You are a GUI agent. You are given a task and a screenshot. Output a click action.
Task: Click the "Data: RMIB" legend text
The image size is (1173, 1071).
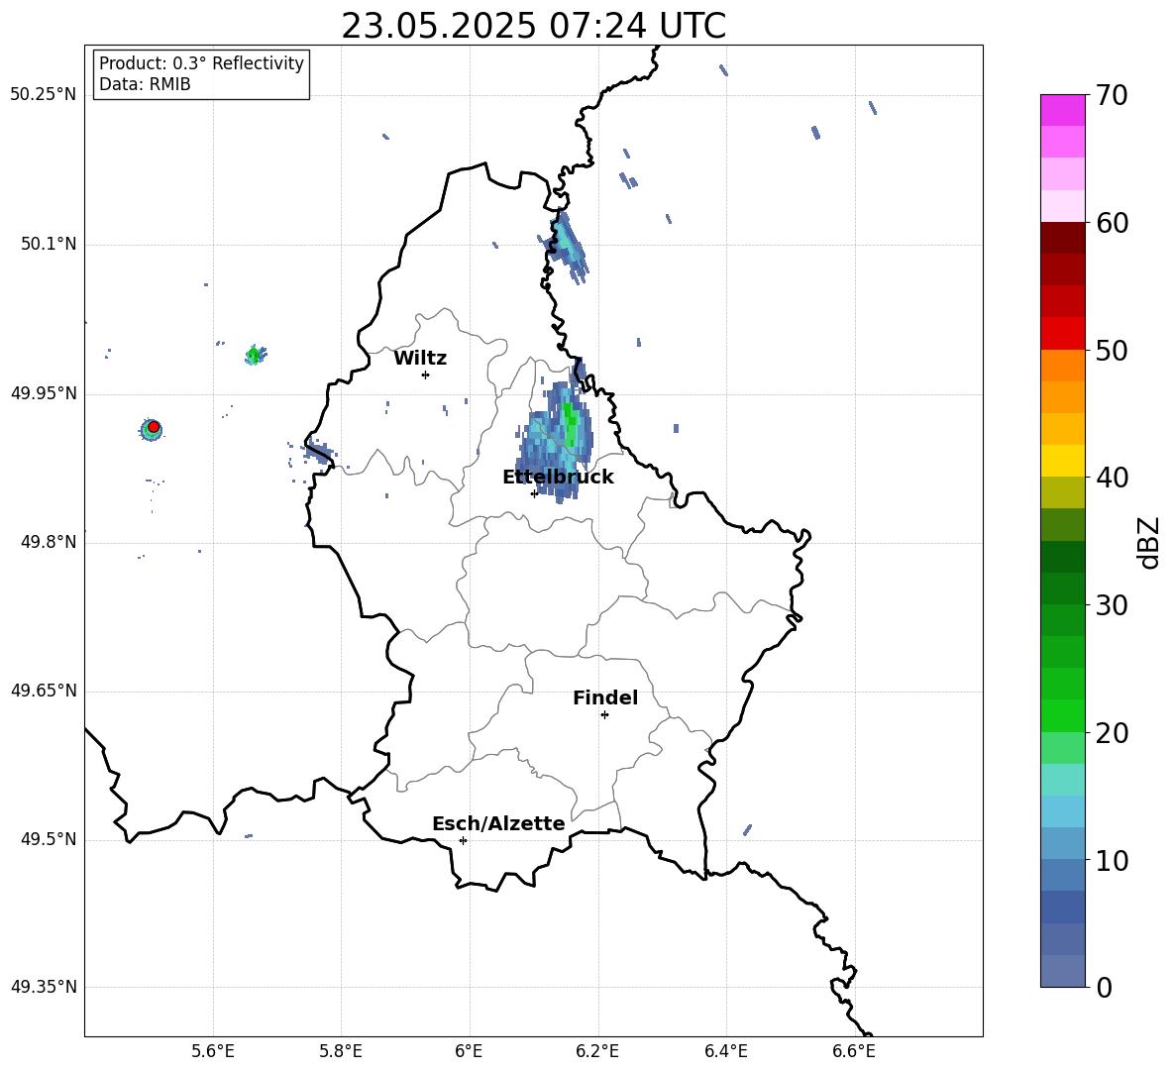click(x=145, y=84)
